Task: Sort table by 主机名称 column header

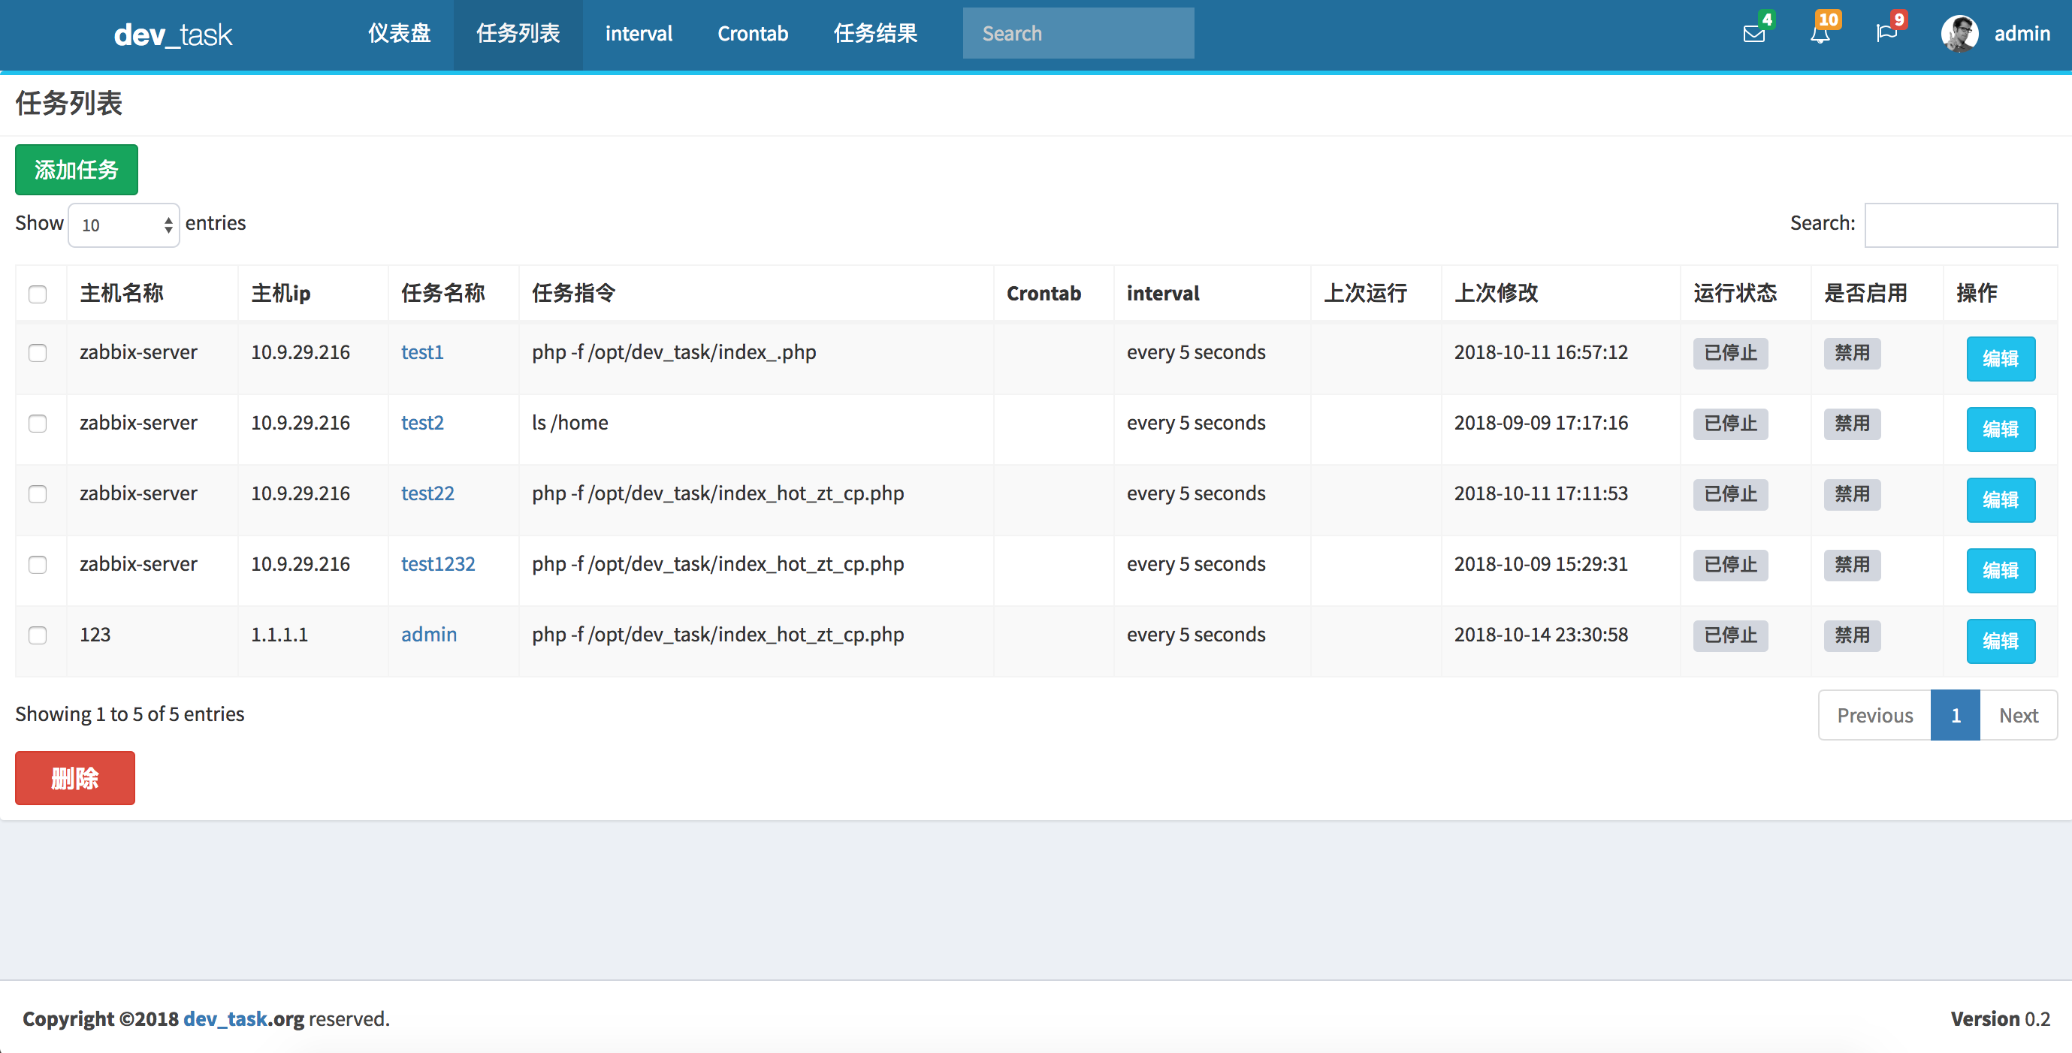Action: tap(122, 294)
